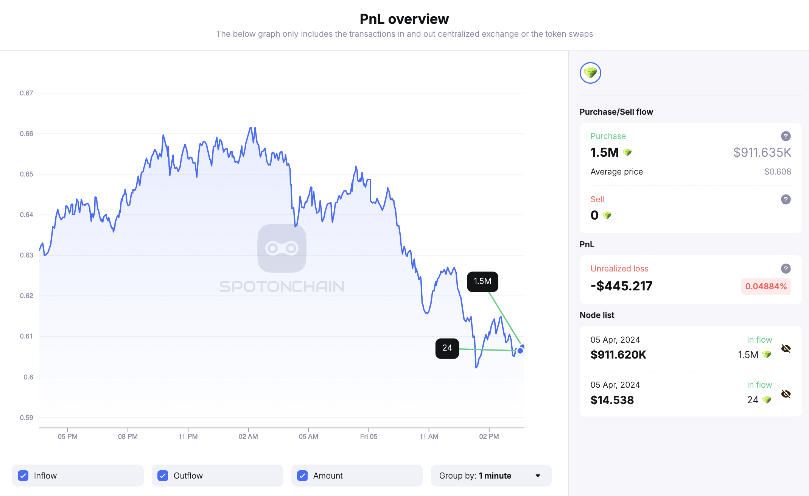This screenshot has width=809, height=496.
Task: Disable the Outflow checkbox
Action: (163, 475)
